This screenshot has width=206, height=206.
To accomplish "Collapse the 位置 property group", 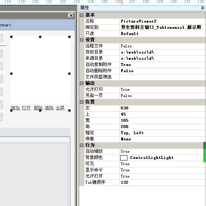I will (x=81, y=102).
